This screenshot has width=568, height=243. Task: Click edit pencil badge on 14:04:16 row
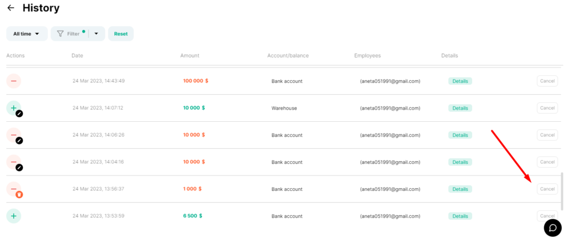click(19, 168)
